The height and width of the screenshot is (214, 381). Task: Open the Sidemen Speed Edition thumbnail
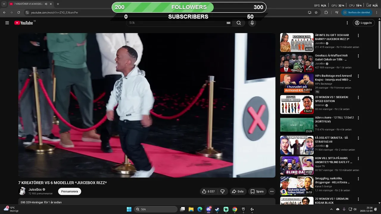point(297,104)
